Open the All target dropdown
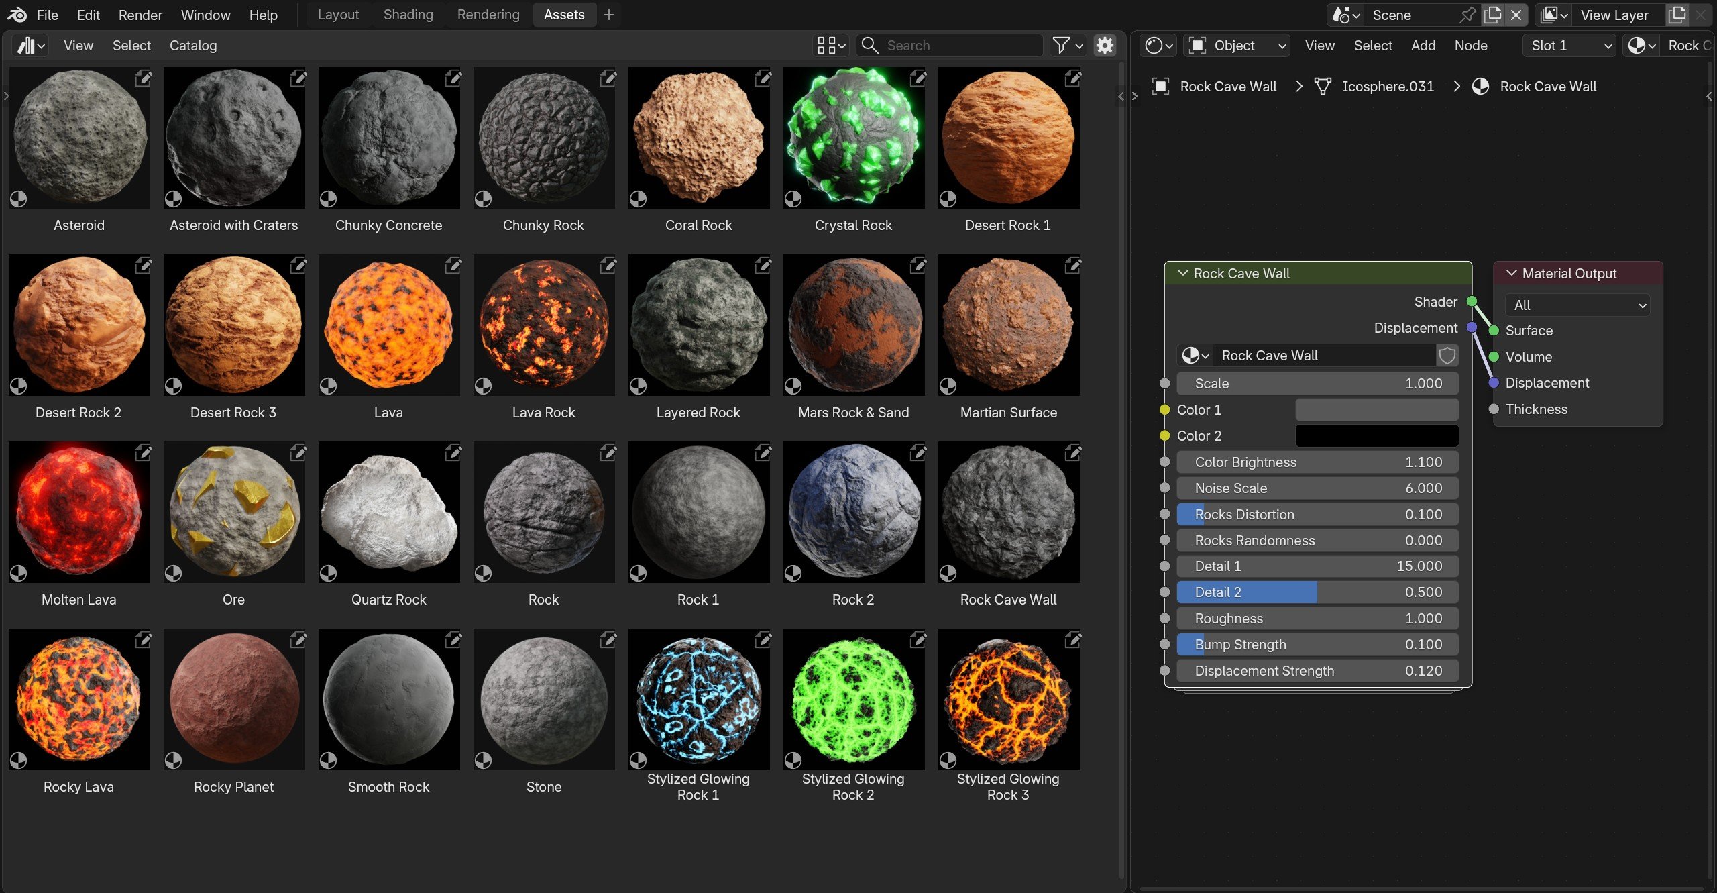The image size is (1717, 893). [x=1579, y=305]
